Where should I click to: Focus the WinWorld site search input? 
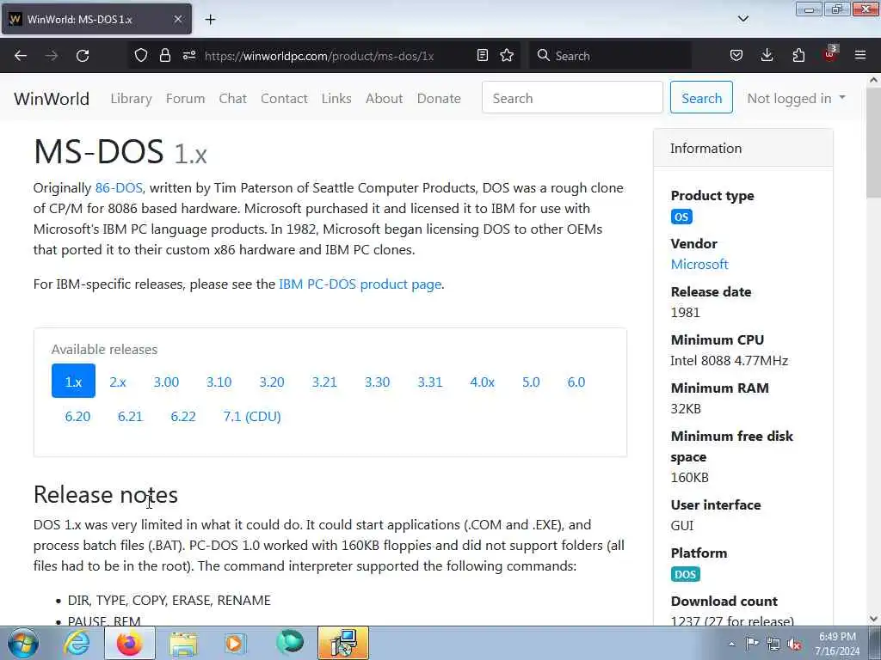point(572,98)
